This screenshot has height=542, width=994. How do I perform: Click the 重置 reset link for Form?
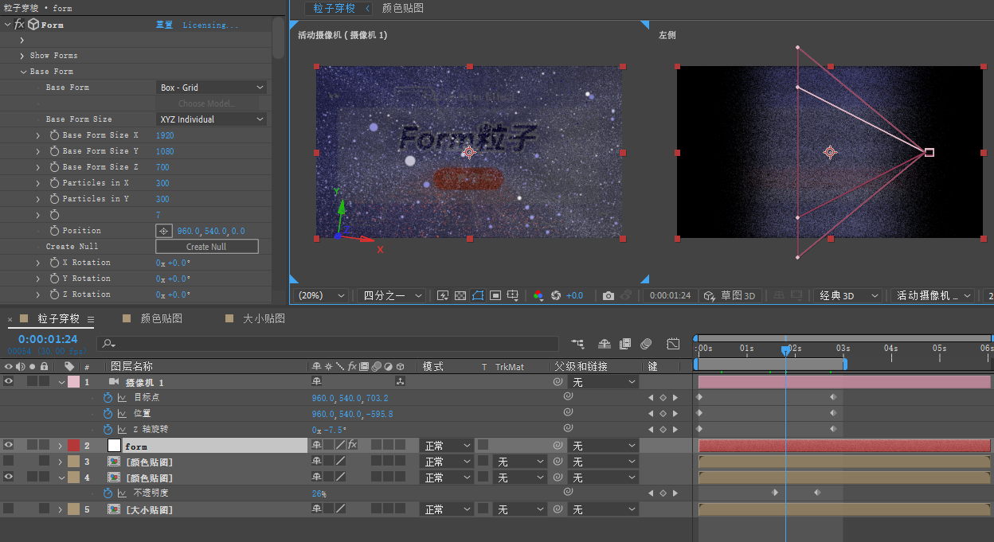point(164,25)
